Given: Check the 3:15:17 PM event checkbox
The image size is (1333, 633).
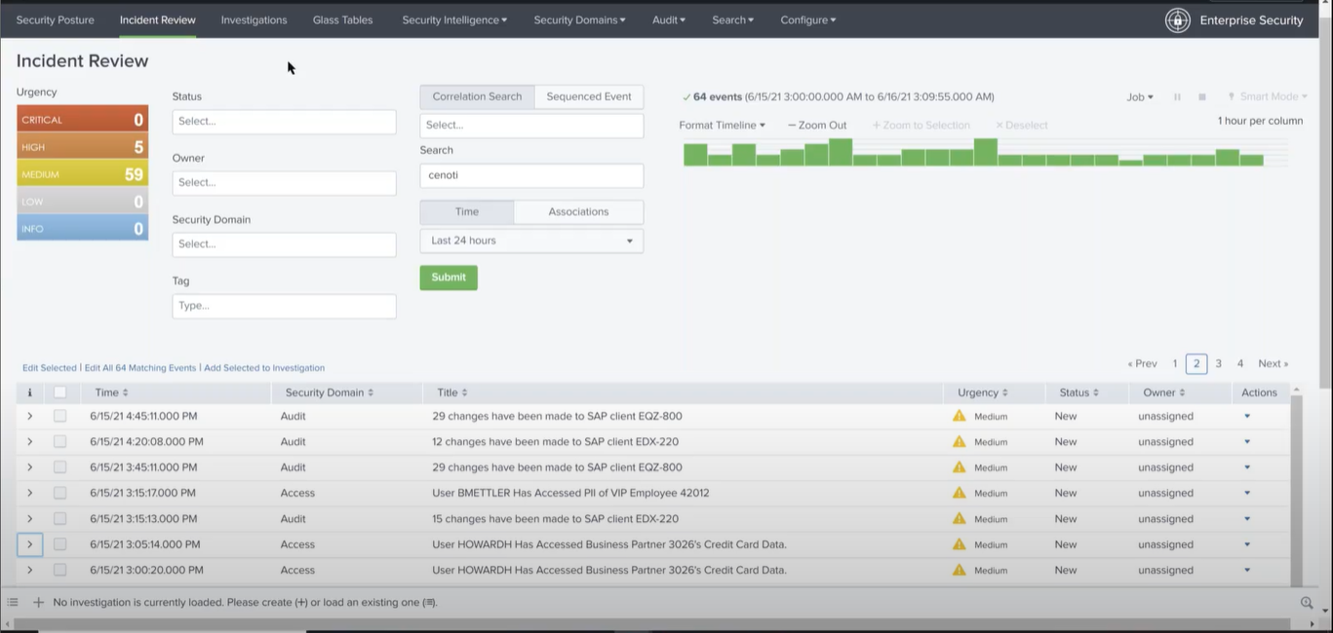Looking at the screenshot, I should pyautogui.click(x=59, y=493).
